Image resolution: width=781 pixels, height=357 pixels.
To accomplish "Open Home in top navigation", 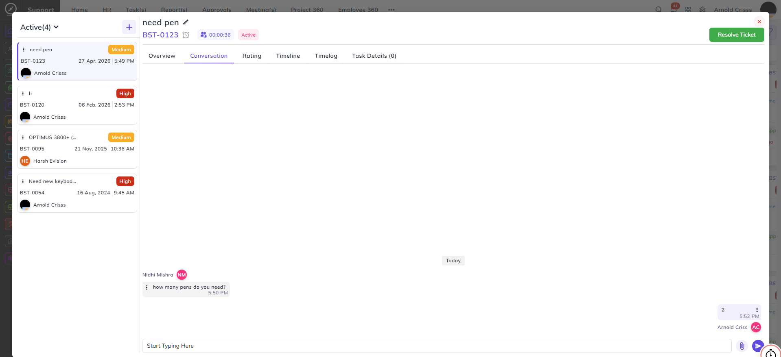I will pos(79,10).
